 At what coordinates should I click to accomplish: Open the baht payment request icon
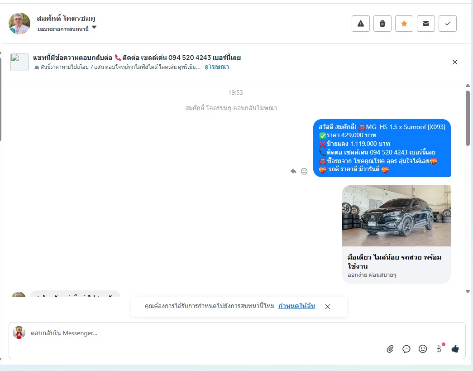pyautogui.click(x=439, y=349)
